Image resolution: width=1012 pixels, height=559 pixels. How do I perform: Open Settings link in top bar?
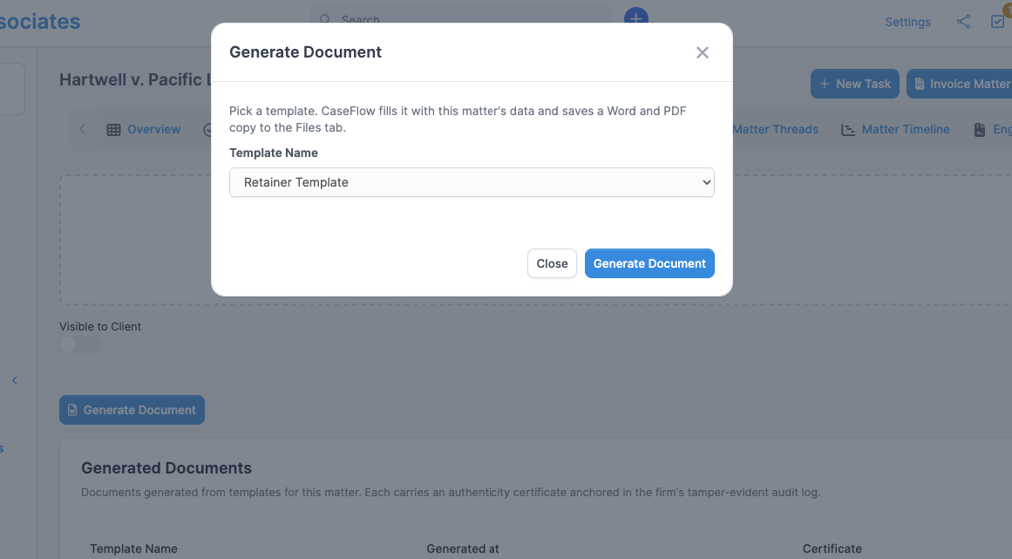[907, 22]
